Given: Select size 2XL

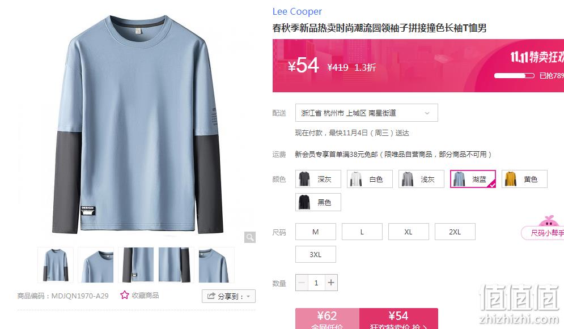Looking at the screenshot, I should coord(455,232).
